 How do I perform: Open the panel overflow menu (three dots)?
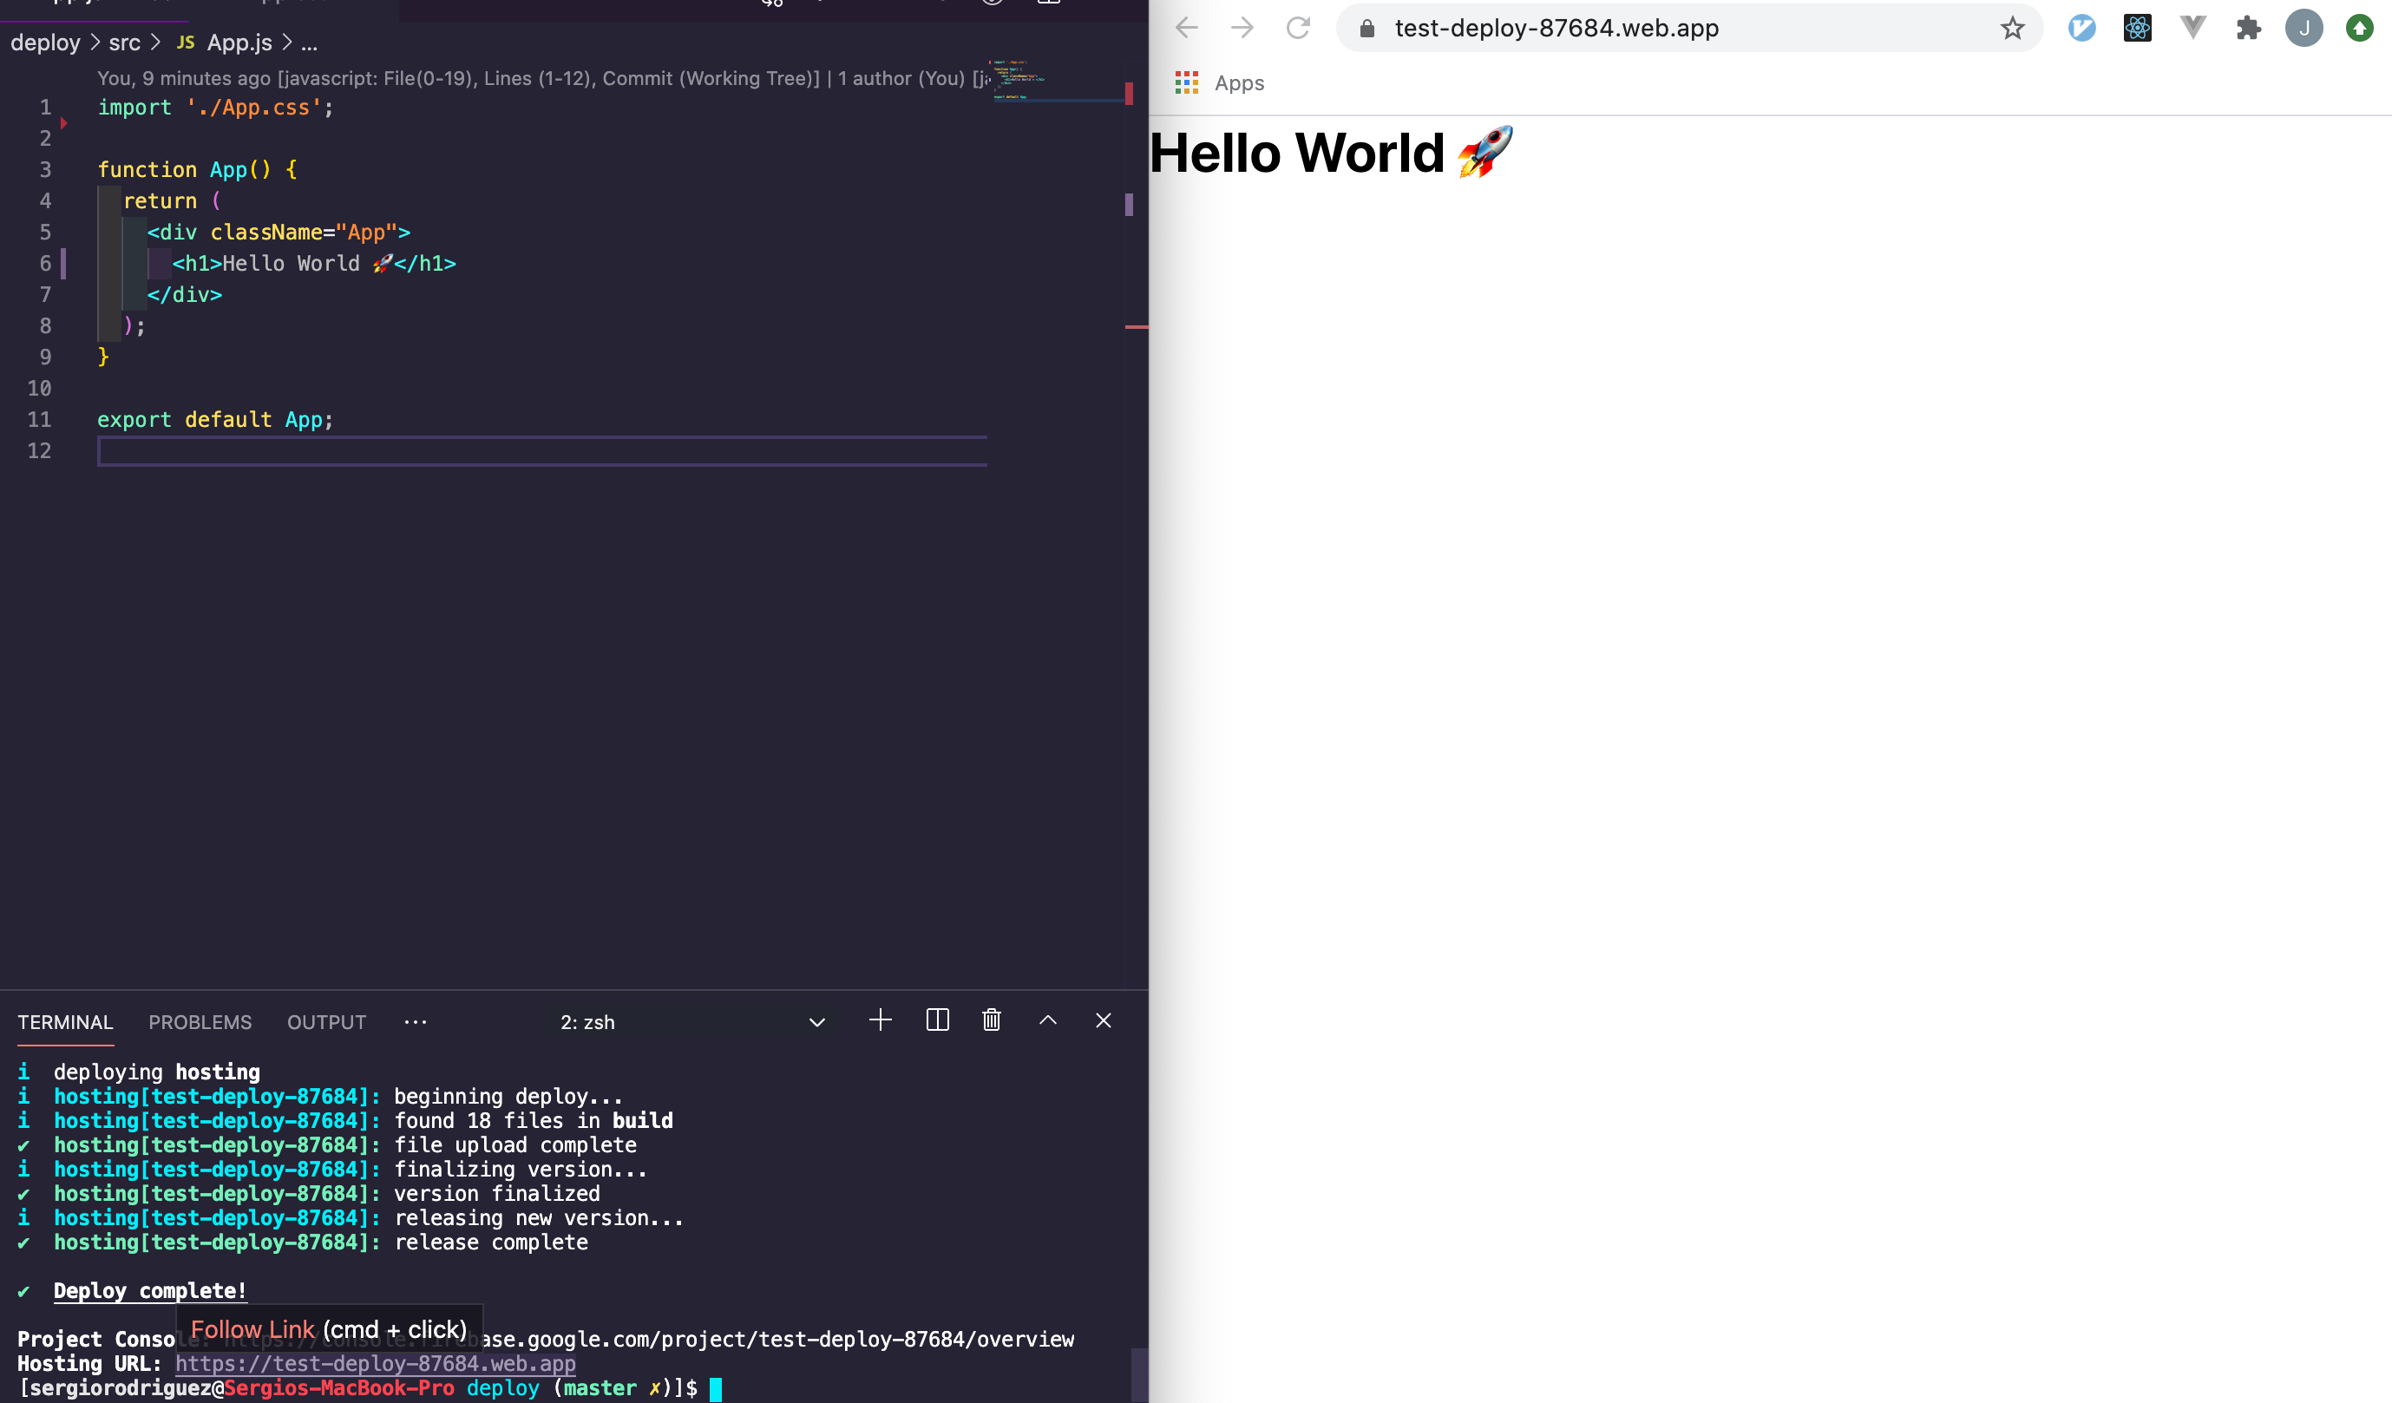pyautogui.click(x=415, y=1022)
